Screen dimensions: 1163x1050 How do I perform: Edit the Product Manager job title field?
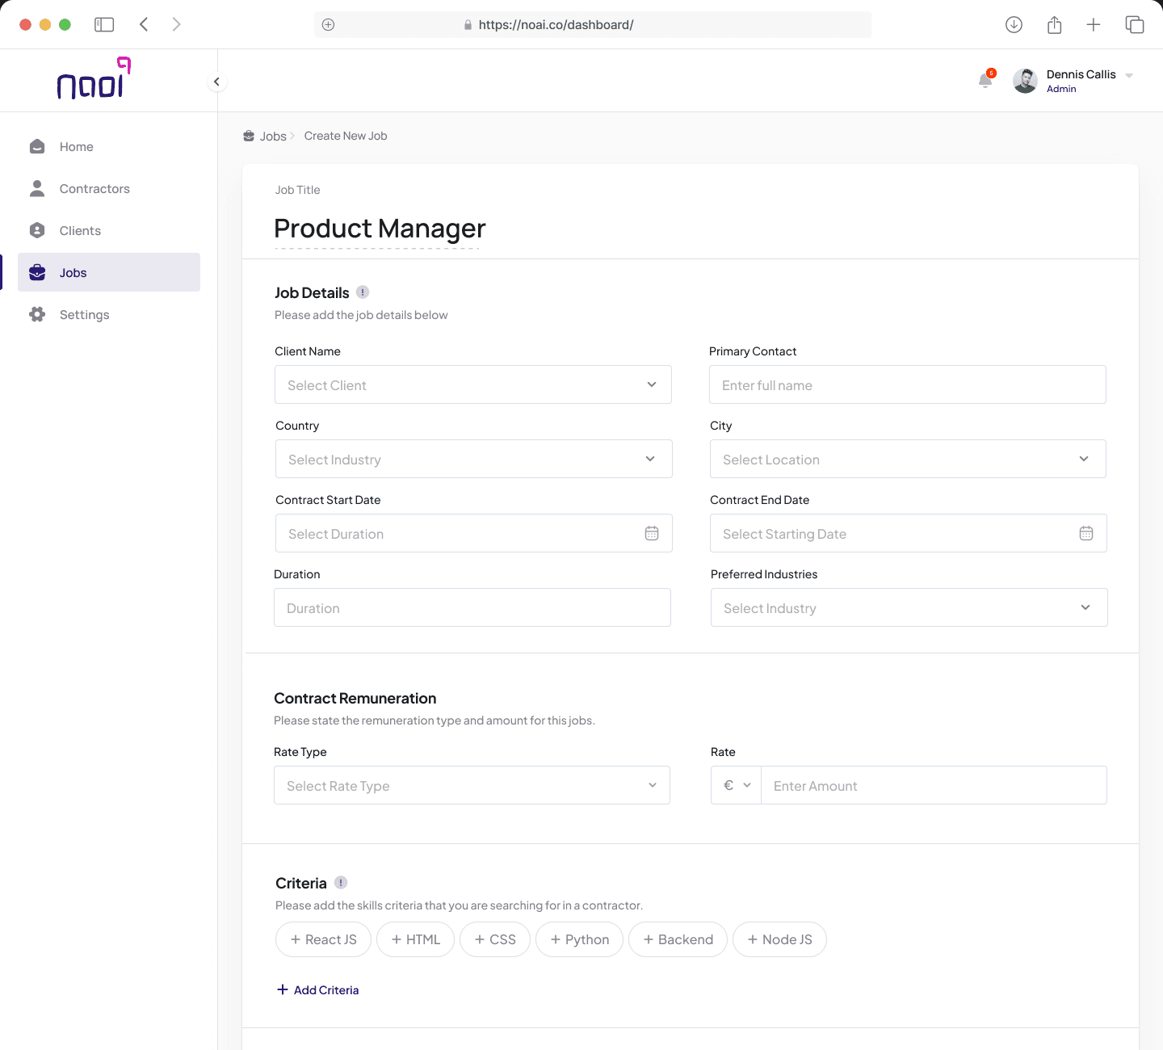pos(380,229)
